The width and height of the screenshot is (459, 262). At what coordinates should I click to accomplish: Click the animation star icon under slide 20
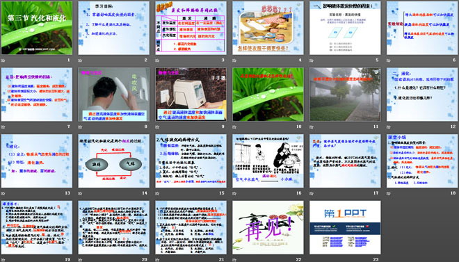pyautogui.click(x=80, y=260)
